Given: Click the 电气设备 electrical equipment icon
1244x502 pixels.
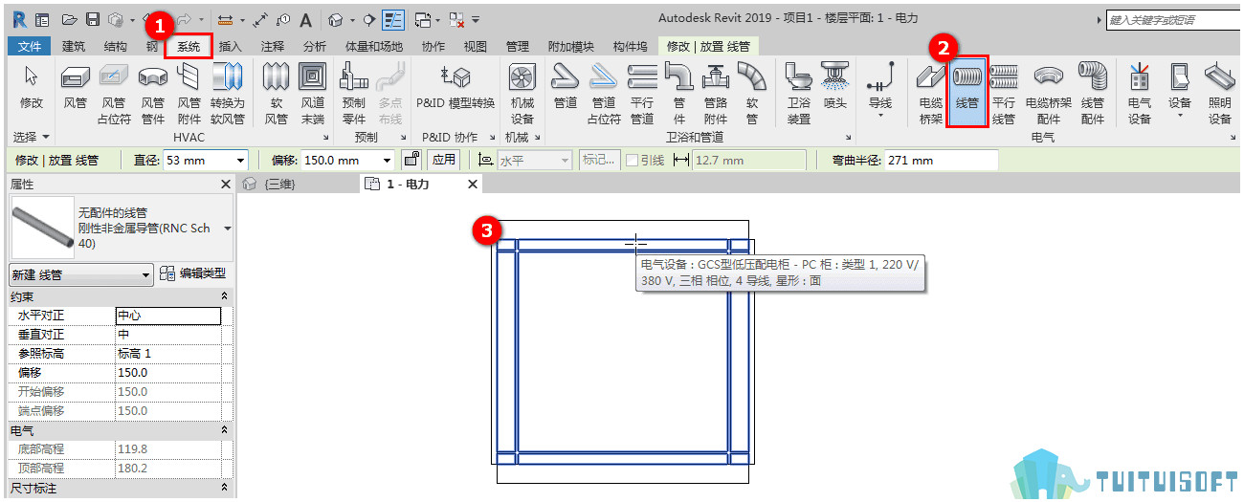Looking at the screenshot, I should 1139,94.
